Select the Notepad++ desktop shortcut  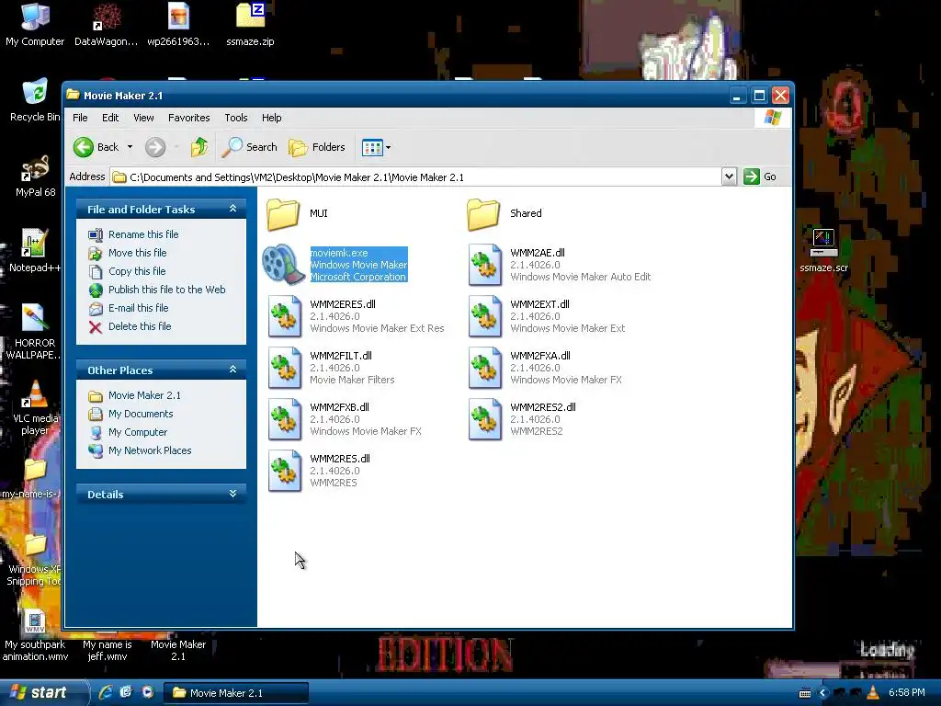click(x=34, y=243)
